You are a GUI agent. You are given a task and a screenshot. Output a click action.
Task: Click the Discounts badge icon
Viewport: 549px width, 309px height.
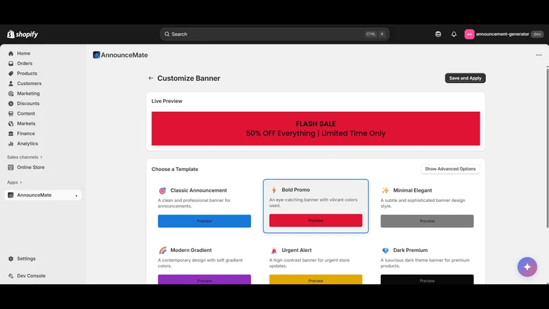(11, 104)
